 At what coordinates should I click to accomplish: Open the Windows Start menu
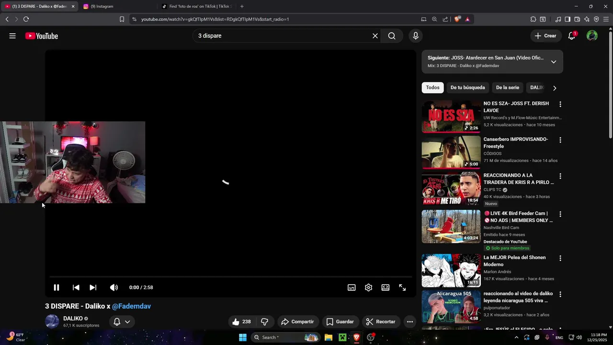pos(243,337)
